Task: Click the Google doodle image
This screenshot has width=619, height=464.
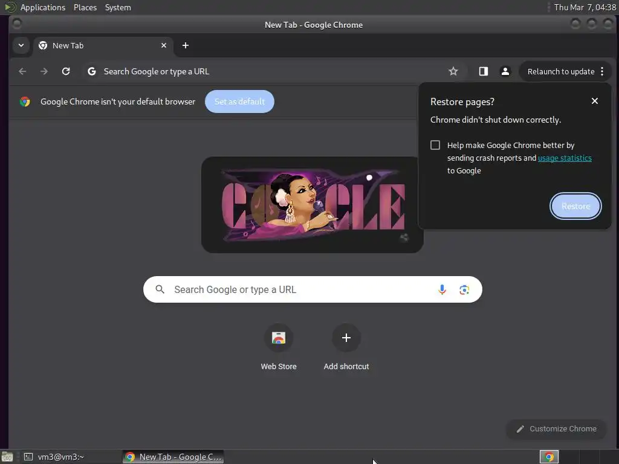Action: [x=313, y=205]
